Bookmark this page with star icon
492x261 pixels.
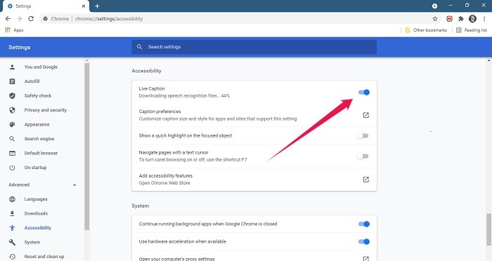pyautogui.click(x=435, y=19)
